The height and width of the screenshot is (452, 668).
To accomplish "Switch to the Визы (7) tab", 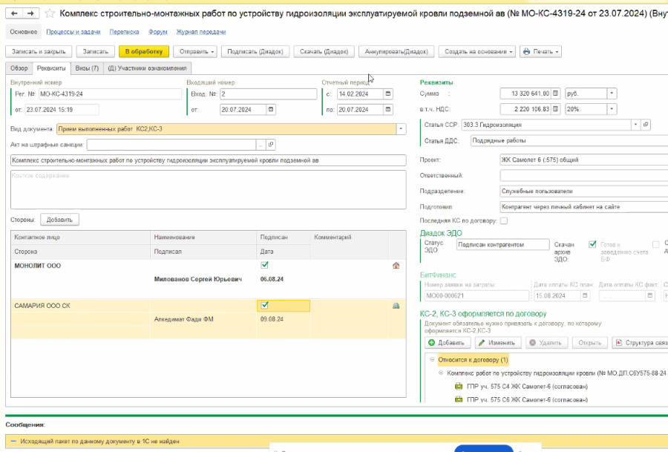I will point(86,68).
